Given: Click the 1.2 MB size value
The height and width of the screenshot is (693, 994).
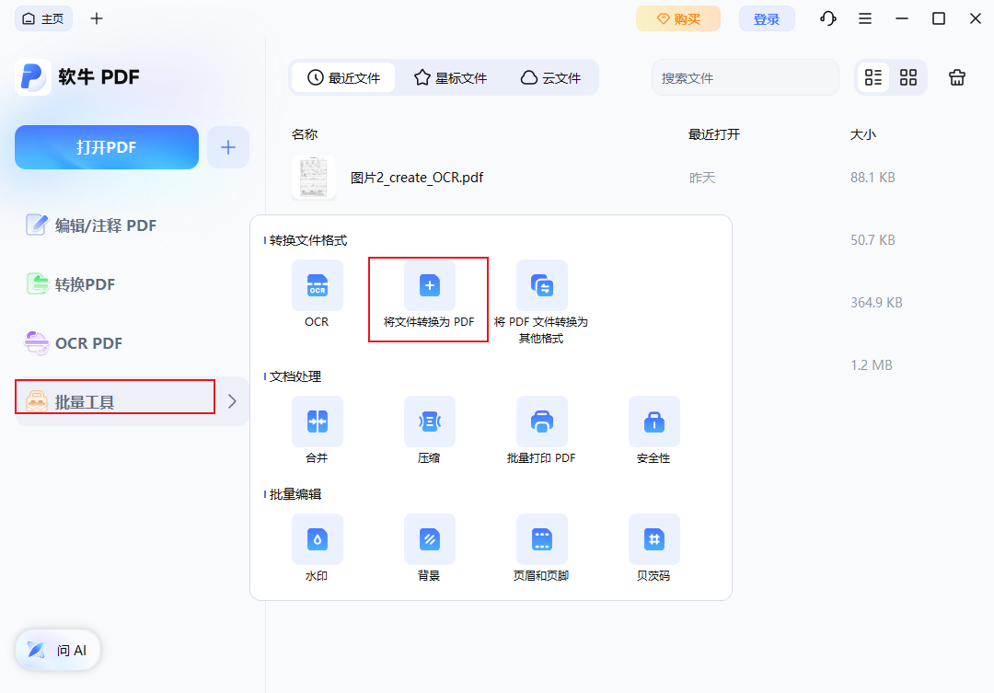Looking at the screenshot, I should (871, 365).
